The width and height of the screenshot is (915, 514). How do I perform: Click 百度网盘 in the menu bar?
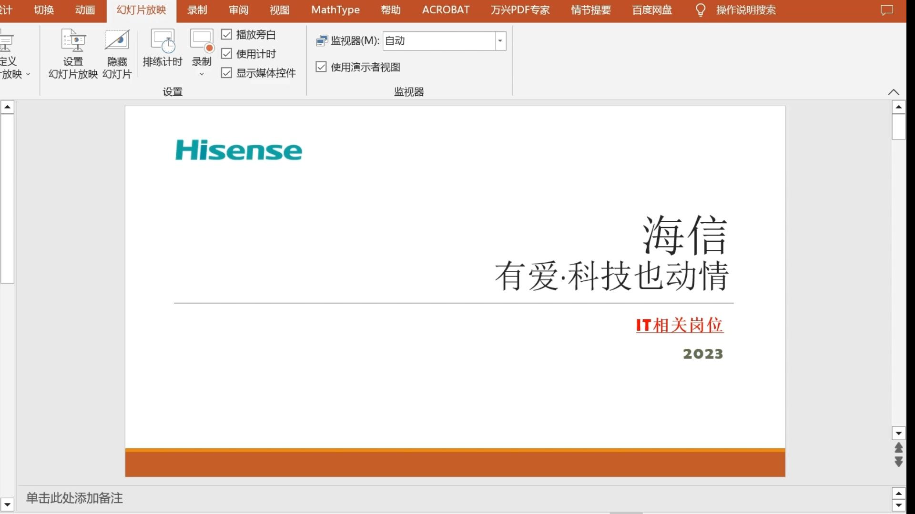pos(651,10)
